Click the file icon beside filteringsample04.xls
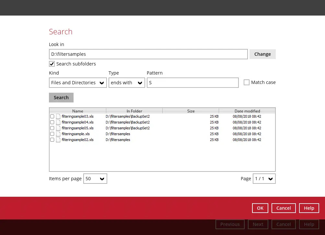325x235 pixels. [x=58, y=122]
